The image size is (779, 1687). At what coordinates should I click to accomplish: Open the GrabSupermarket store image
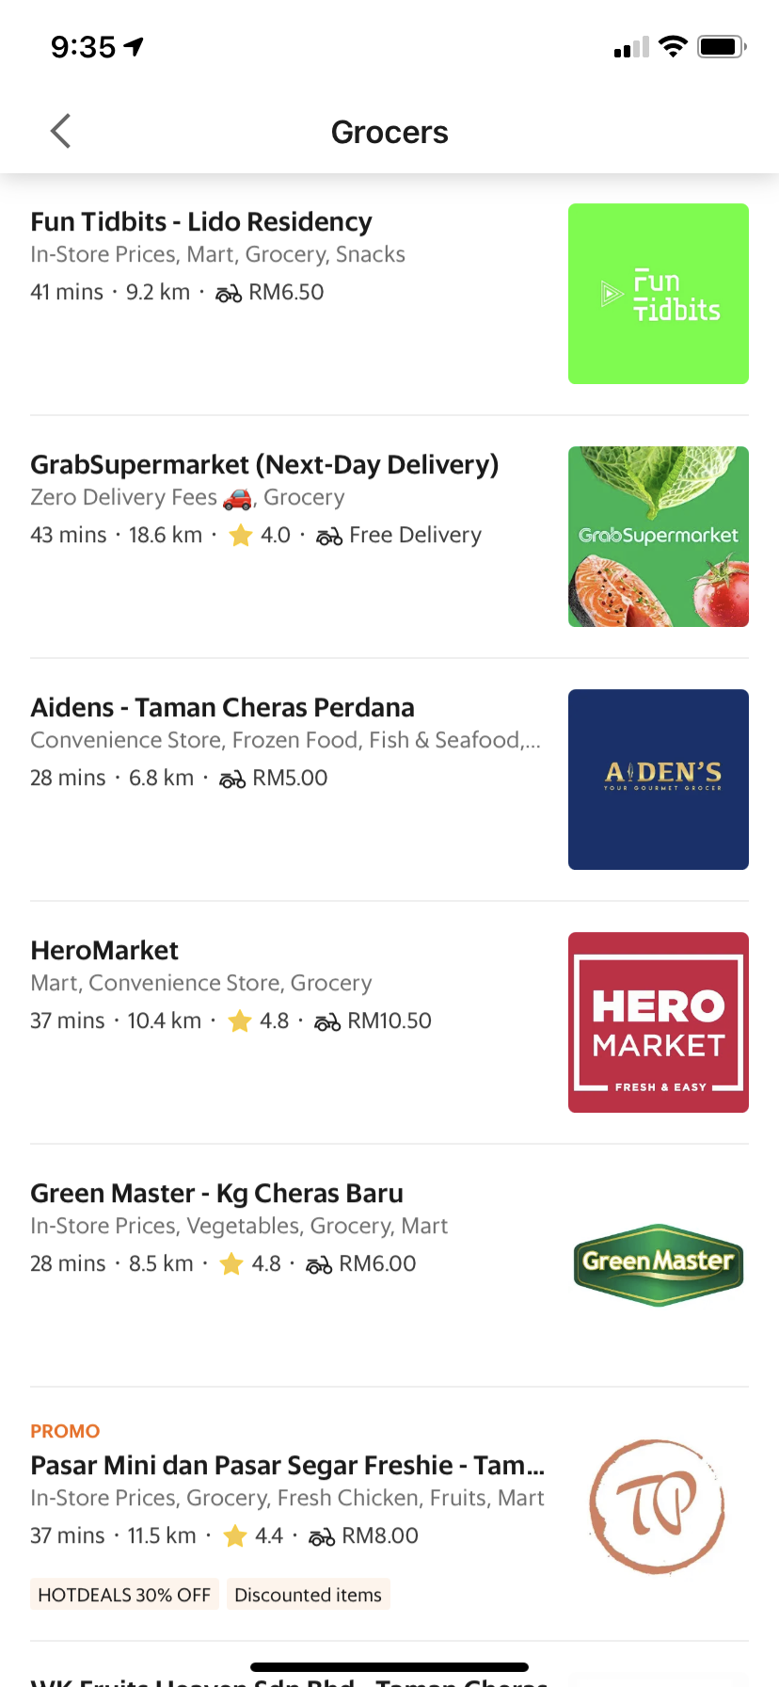658,537
